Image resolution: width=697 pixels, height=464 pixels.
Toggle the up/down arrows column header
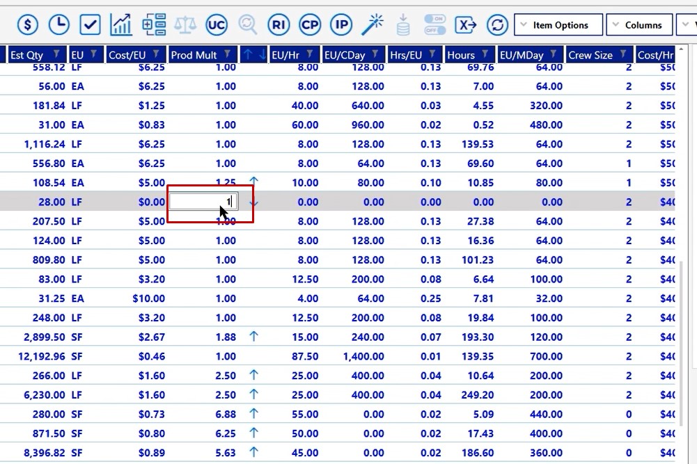tap(253, 55)
